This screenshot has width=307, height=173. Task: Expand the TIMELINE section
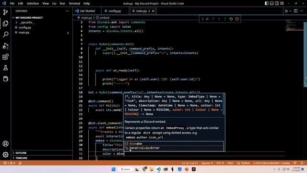coord(42,158)
